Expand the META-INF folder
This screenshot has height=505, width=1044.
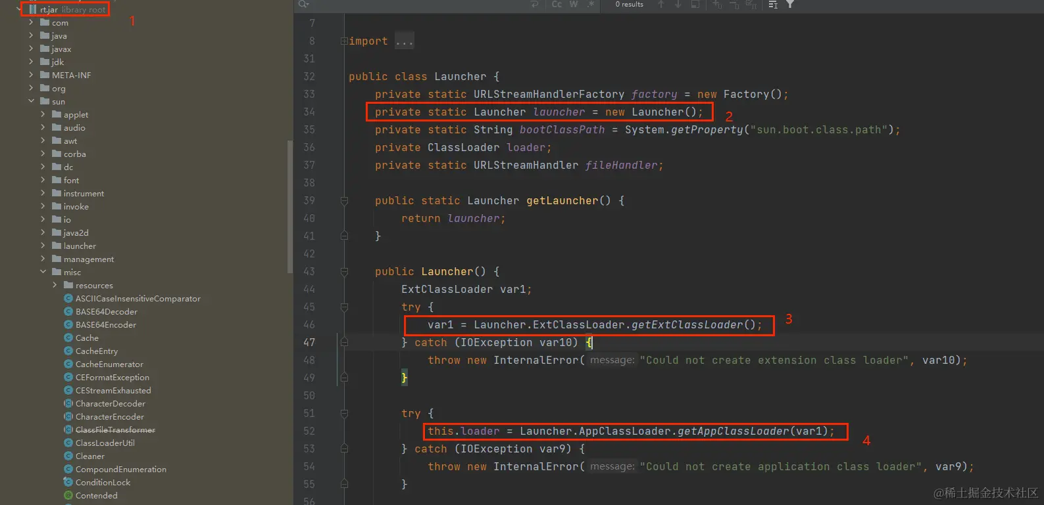(x=31, y=75)
